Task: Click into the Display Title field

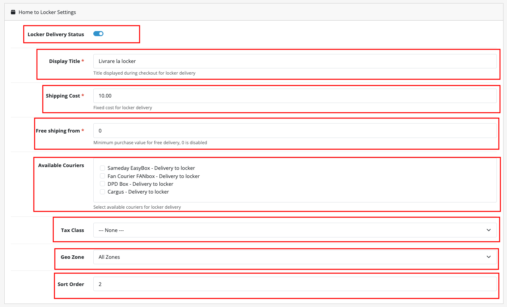Action: pos(295,61)
